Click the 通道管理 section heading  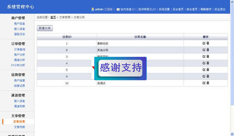click(18, 95)
